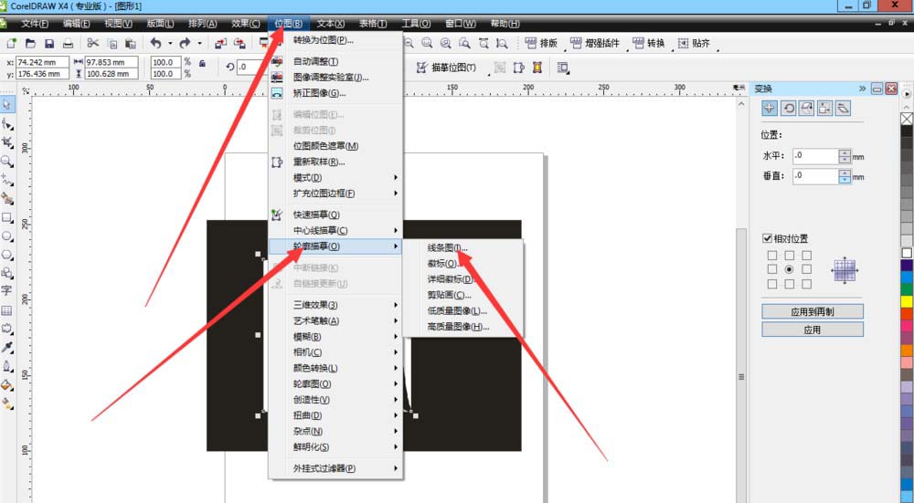Expand the 中心线描摹(C) submenu
Image resolution: width=914 pixels, height=503 pixels.
click(335, 231)
